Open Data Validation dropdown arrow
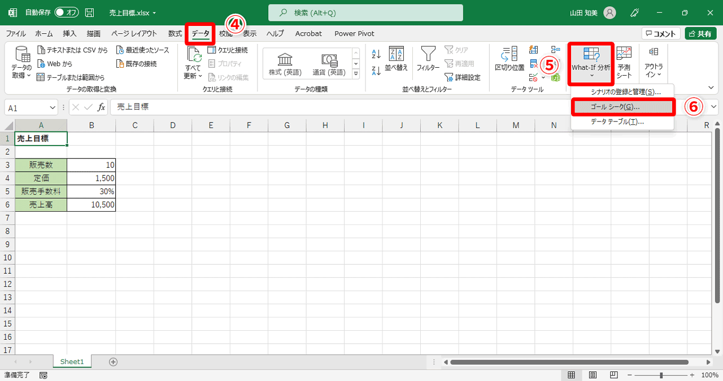This screenshot has width=723, height=381. tap(543, 77)
